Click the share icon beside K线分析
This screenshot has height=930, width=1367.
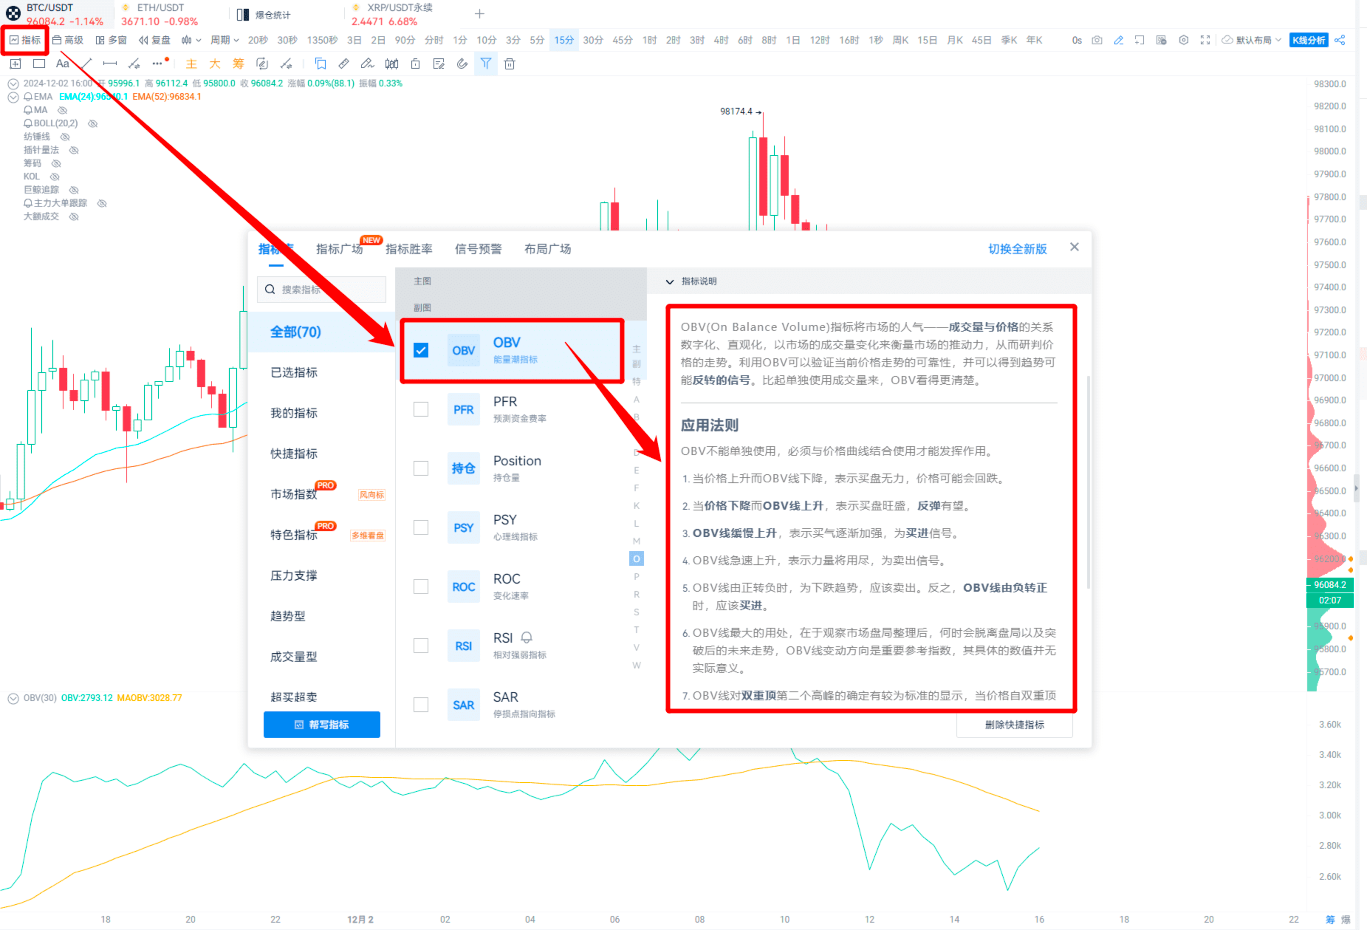point(1340,40)
